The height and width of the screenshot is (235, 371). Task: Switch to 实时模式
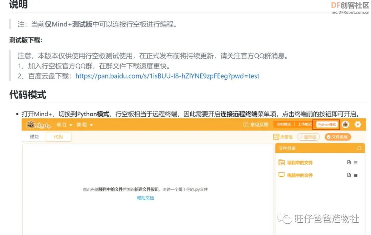[284, 124]
